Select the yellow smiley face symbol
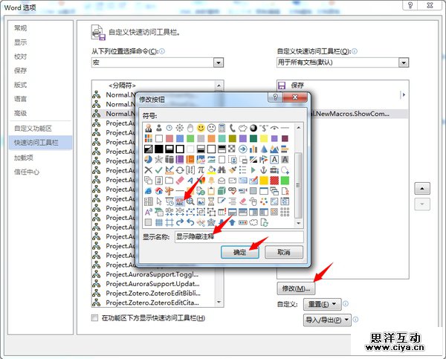The width and height of the screenshot is (446, 359). click(x=201, y=128)
